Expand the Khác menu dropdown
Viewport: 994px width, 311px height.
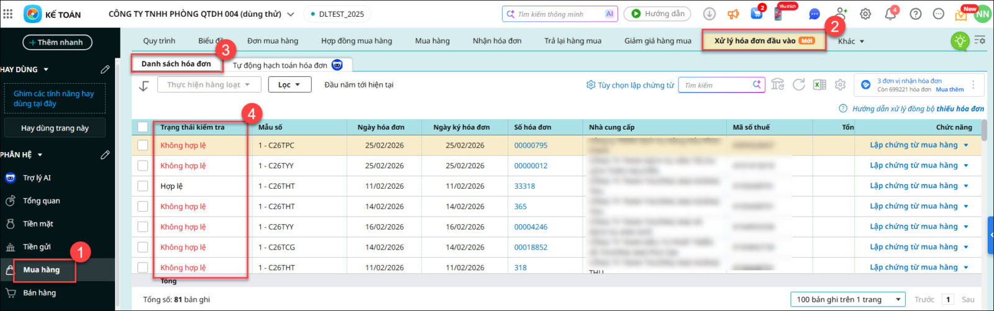tap(850, 42)
